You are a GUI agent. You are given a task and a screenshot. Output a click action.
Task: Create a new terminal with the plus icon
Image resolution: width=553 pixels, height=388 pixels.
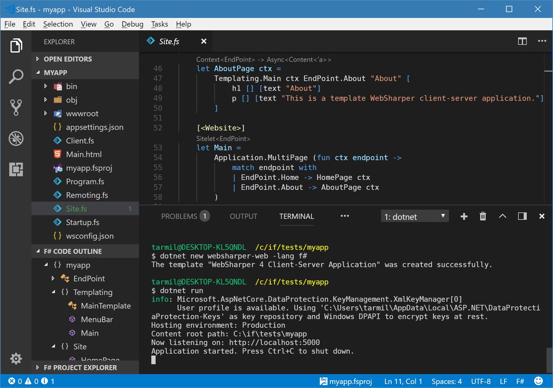[x=464, y=216]
